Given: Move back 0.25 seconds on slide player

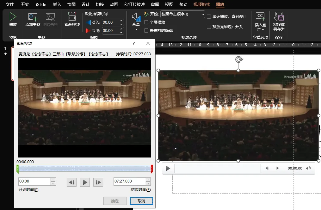Looking at the screenshot, I should (267, 168).
